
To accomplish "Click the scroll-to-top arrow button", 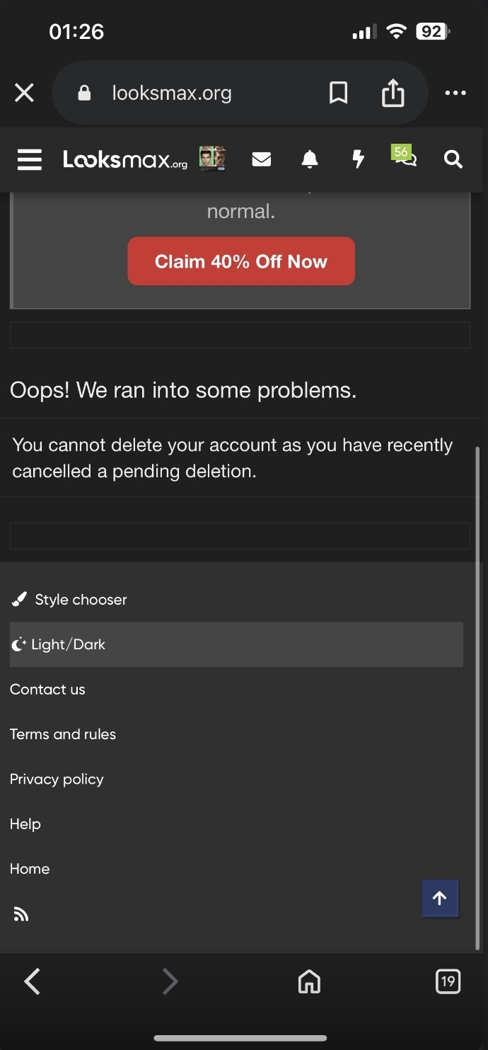I will 440,898.
